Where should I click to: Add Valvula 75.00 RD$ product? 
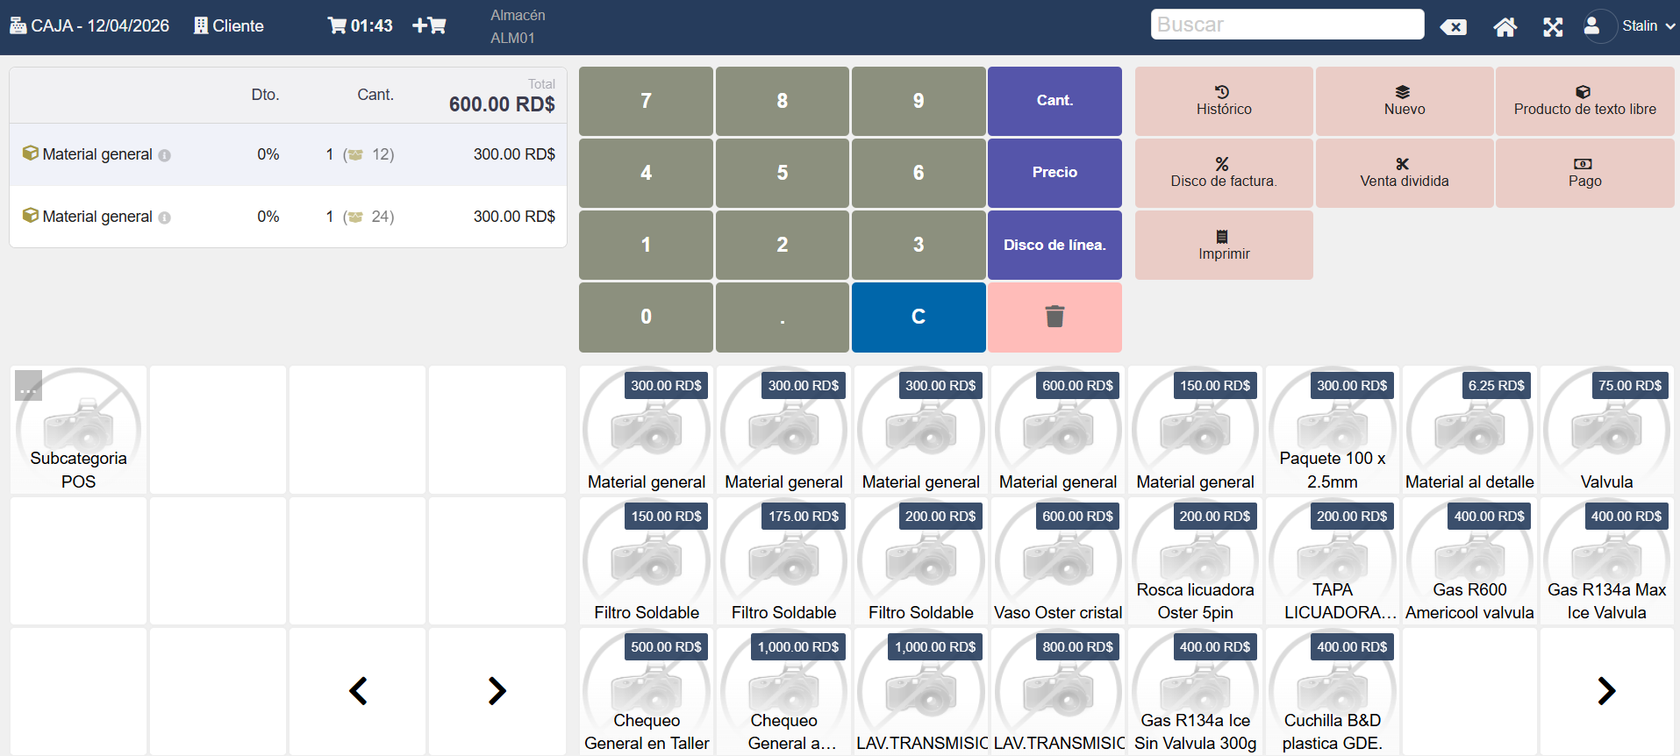(1606, 430)
